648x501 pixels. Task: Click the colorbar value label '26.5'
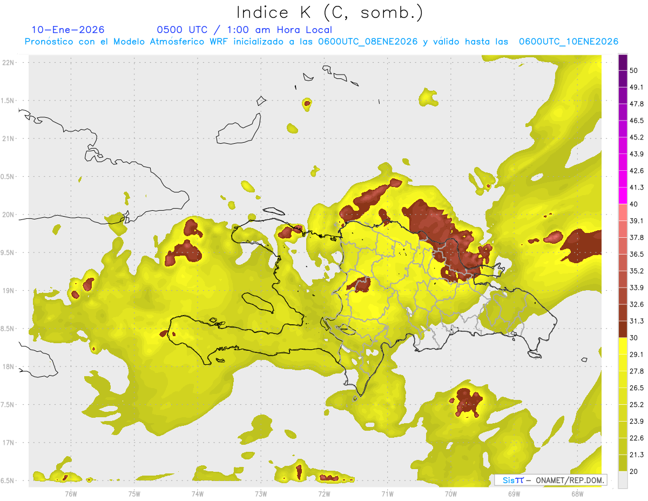(637, 388)
